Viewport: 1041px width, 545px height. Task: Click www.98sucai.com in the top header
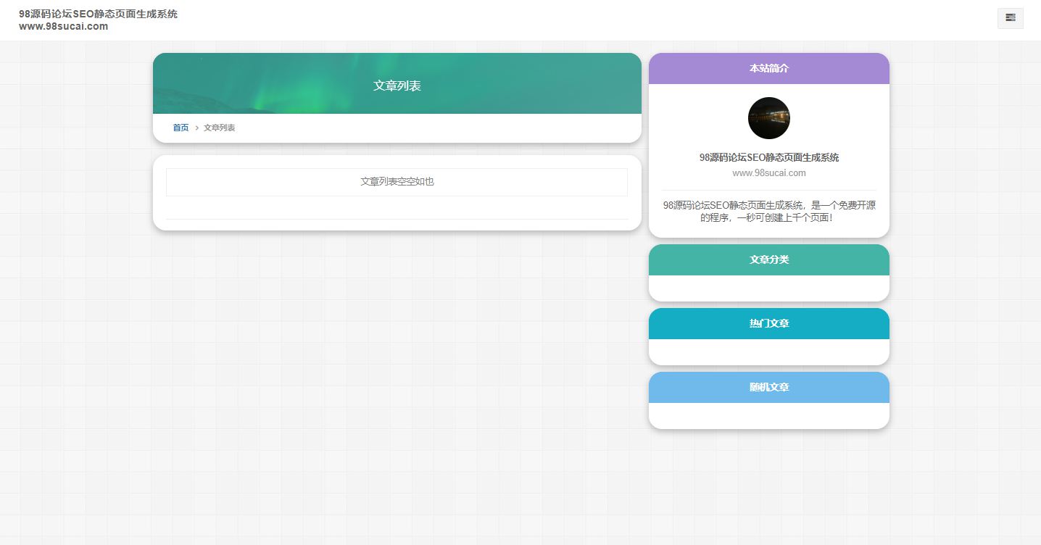63,26
